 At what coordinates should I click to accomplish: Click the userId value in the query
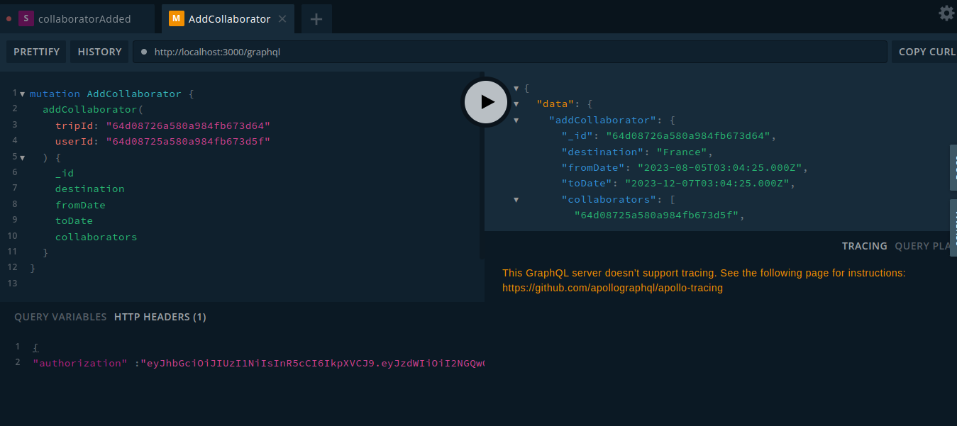tap(189, 141)
